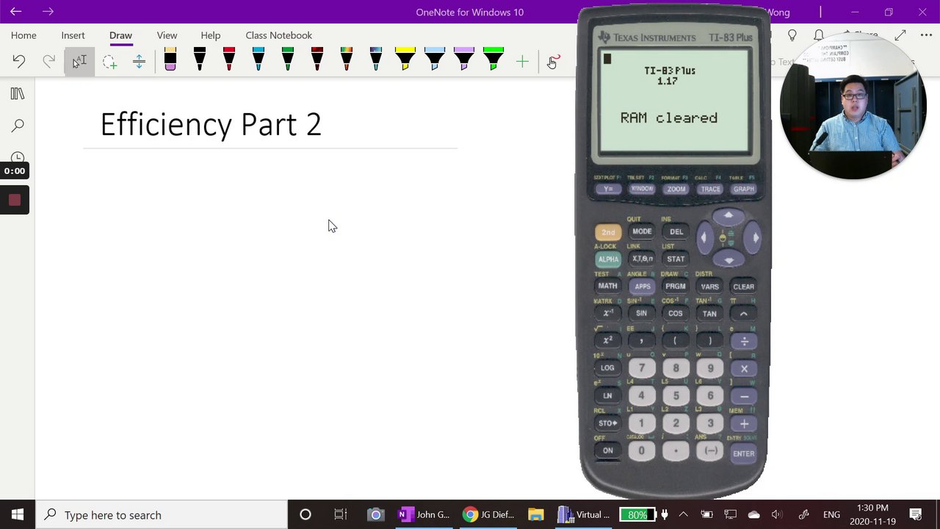The width and height of the screenshot is (940, 529).
Task: Click the calculator up arrow key
Action: coord(728,215)
